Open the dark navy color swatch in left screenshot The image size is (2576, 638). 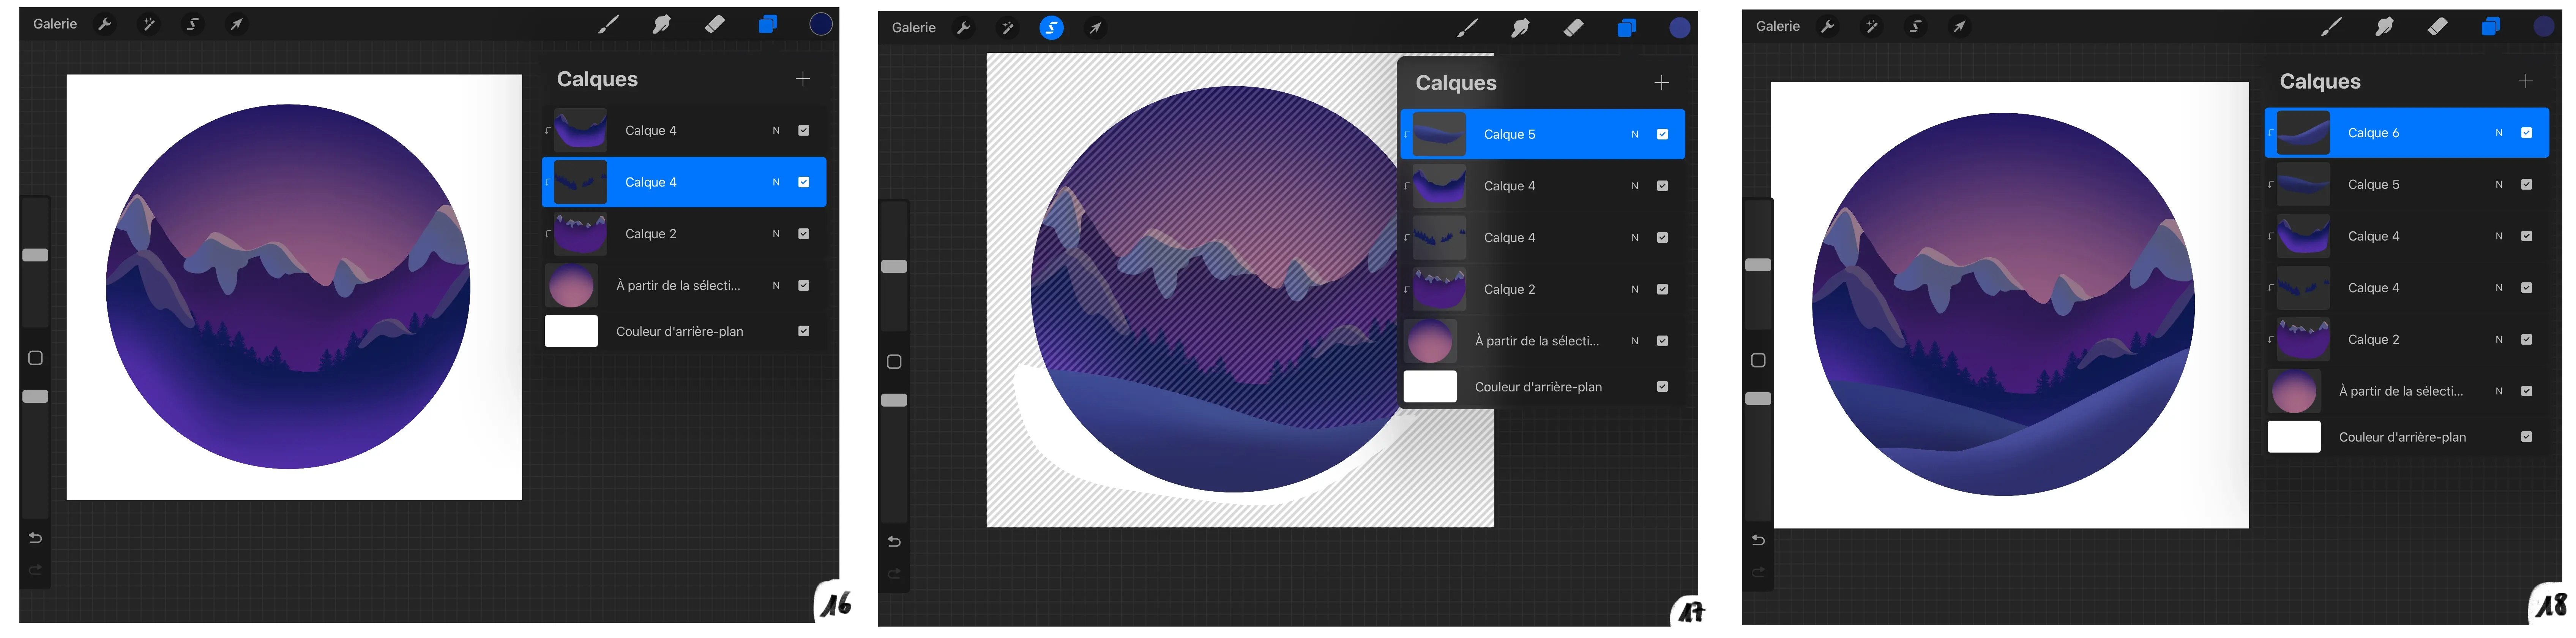coord(820,24)
